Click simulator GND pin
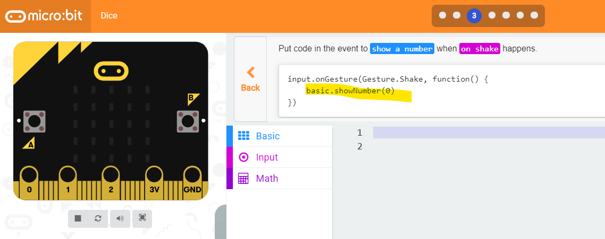 [x=192, y=183]
